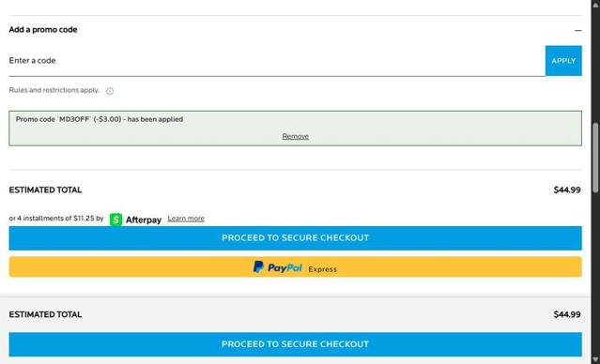Click the Afterpay logo icon
Viewport: 600px width, 364px height.
click(x=115, y=220)
